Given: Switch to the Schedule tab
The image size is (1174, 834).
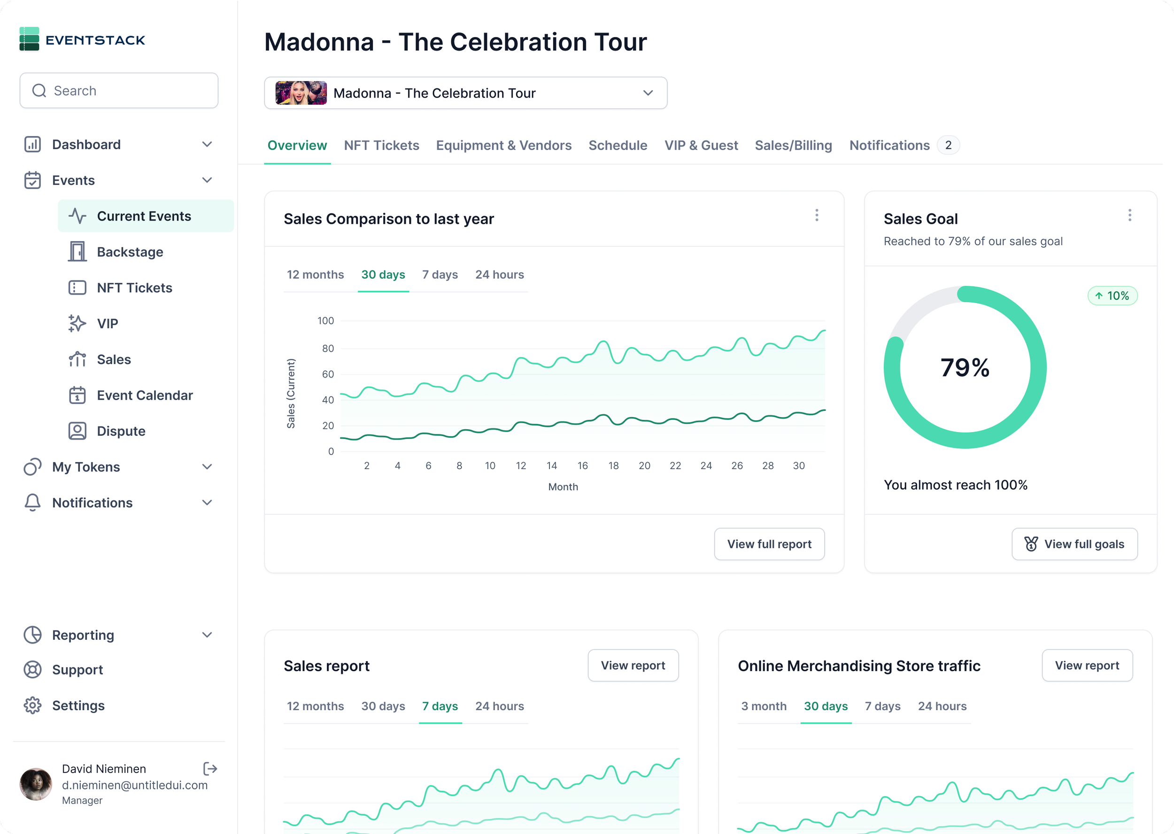Looking at the screenshot, I should [618, 146].
